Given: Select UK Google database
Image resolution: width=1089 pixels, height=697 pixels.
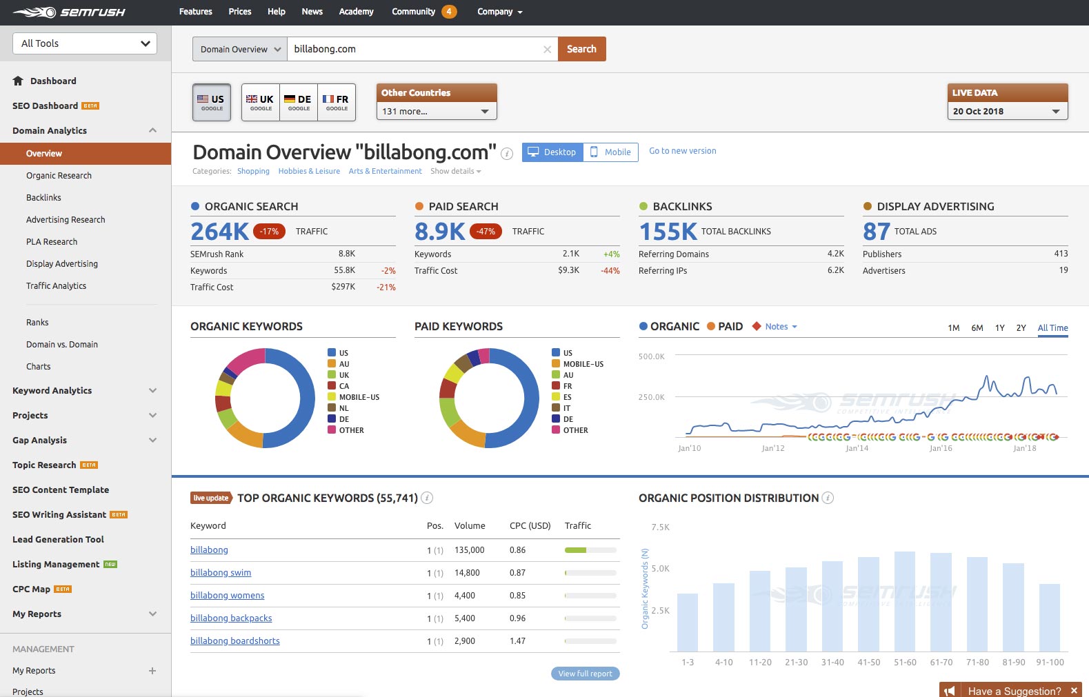Looking at the screenshot, I should (260, 102).
